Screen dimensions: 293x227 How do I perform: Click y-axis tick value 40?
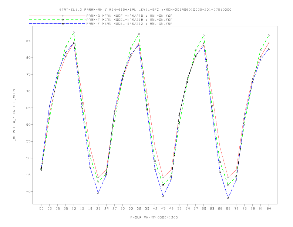click(28, 192)
